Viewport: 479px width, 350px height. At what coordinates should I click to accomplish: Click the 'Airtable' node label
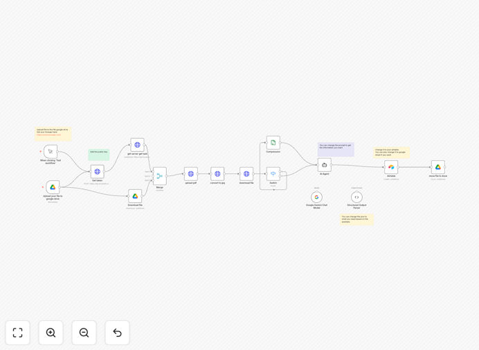coord(391,176)
